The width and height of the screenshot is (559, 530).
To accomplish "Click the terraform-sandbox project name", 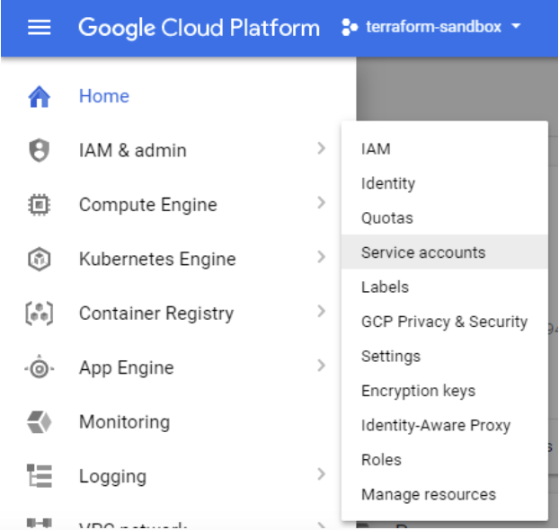I will (x=434, y=27).
